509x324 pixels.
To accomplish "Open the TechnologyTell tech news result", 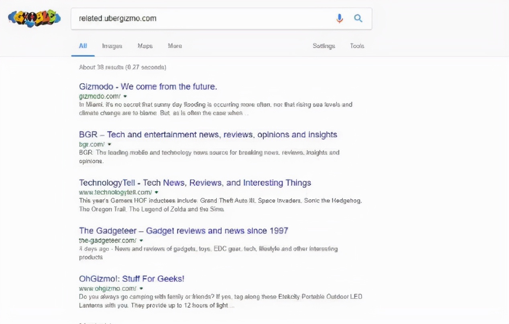I will (195, 183).
